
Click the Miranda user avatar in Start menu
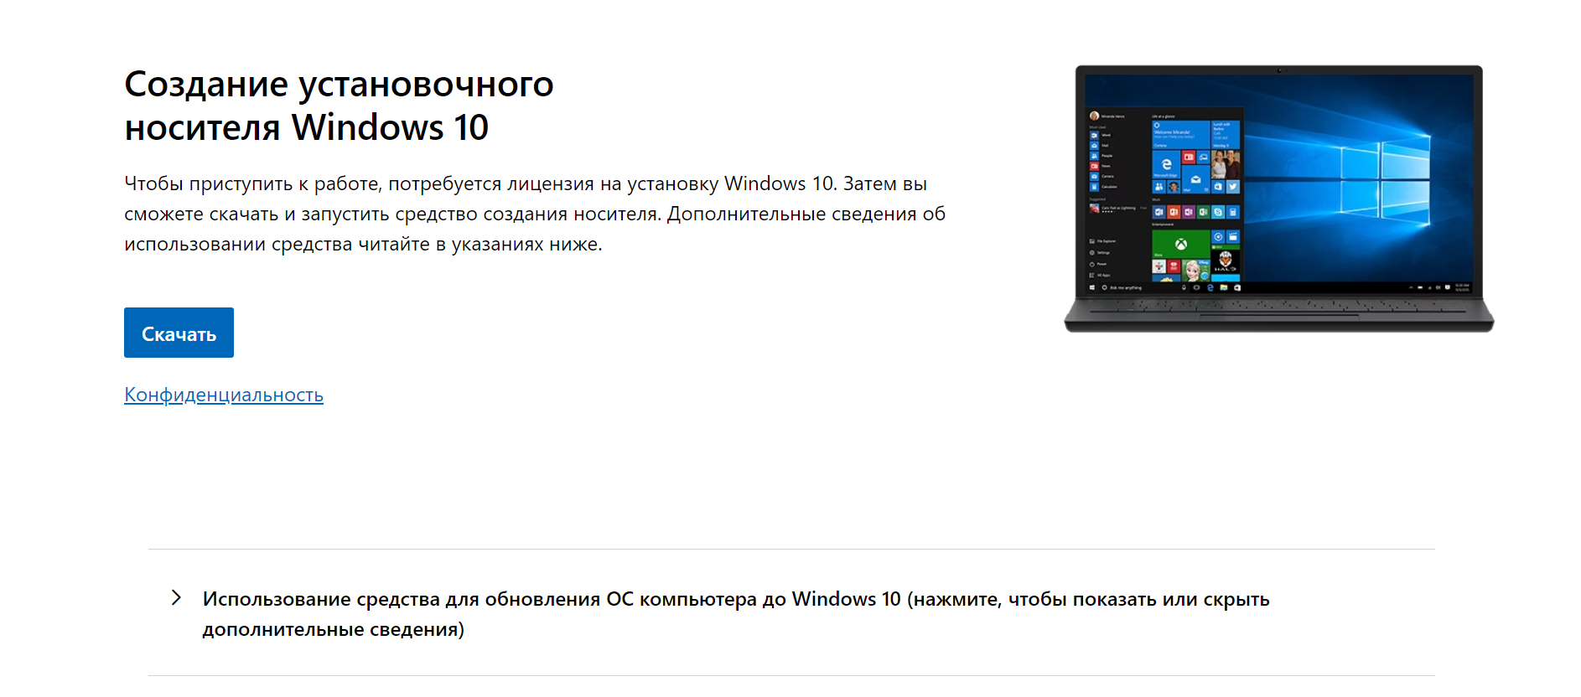[x=1094, y=116]
